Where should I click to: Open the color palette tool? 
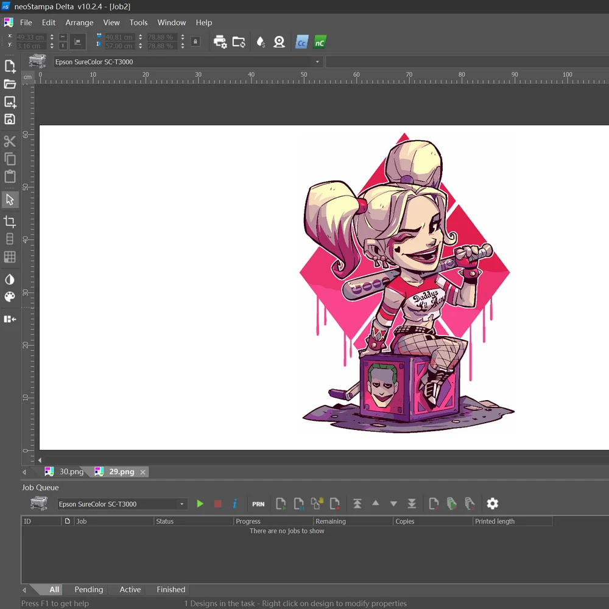pos(10,297)
